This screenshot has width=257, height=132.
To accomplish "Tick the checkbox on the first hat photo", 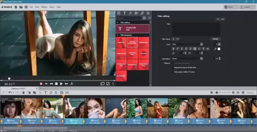I will pos(3,101).
